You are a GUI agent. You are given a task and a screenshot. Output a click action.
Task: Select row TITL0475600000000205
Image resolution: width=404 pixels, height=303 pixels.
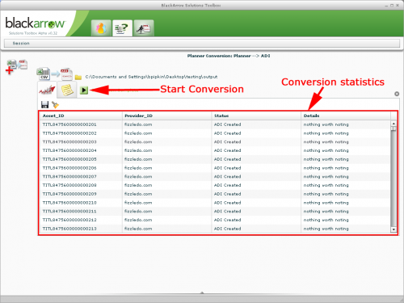[215, 159]
